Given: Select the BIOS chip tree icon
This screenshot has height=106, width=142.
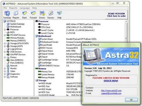Looking at the screenshot, I should 8,32.
